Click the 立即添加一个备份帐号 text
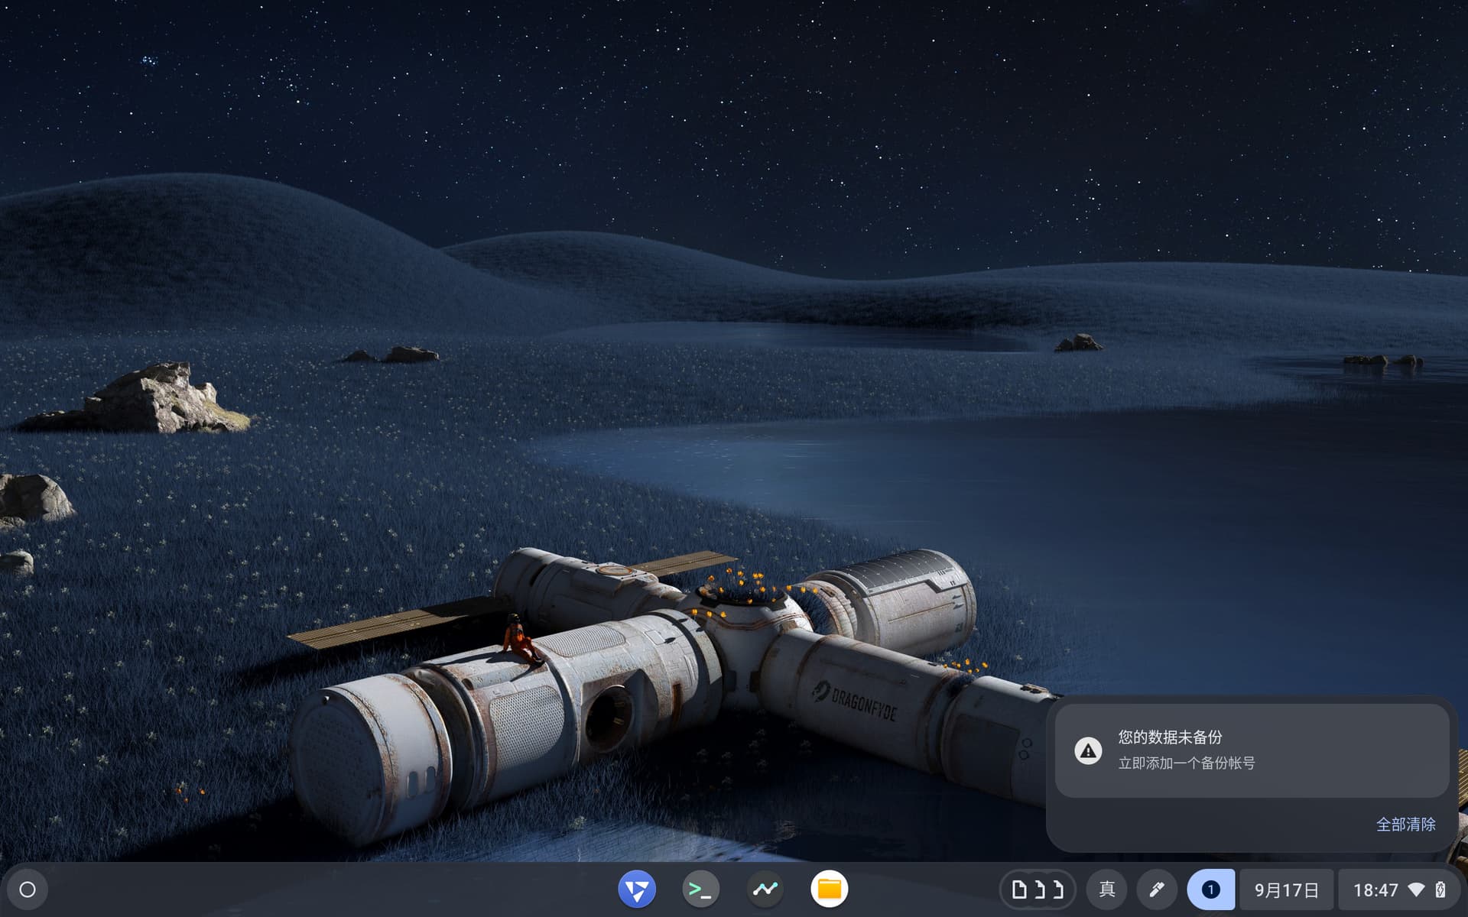This screenshot has height=917, width=1468. tap(1186, 763)
